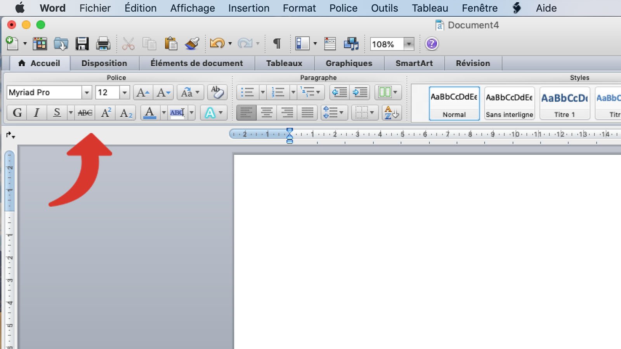This screenshot has width=621, height=349.
Task: Click the scissors Cut icon
Action: click(128, 44)
